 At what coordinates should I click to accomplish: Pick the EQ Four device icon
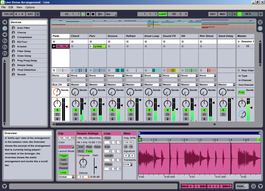(13, 42)
